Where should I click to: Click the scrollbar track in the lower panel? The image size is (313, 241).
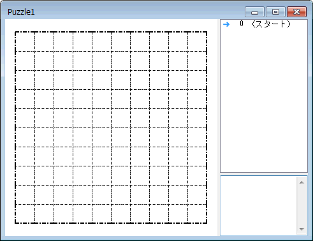[302, 206]
